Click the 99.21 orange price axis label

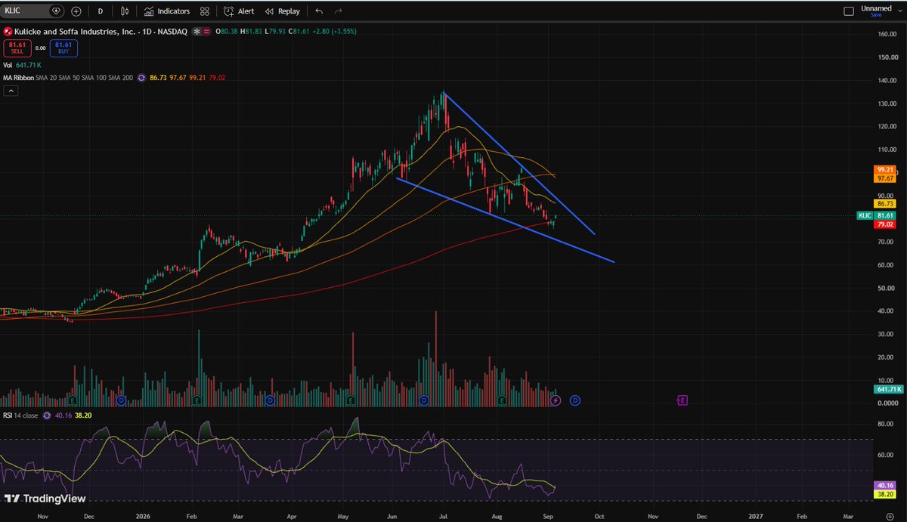[884, 169]
